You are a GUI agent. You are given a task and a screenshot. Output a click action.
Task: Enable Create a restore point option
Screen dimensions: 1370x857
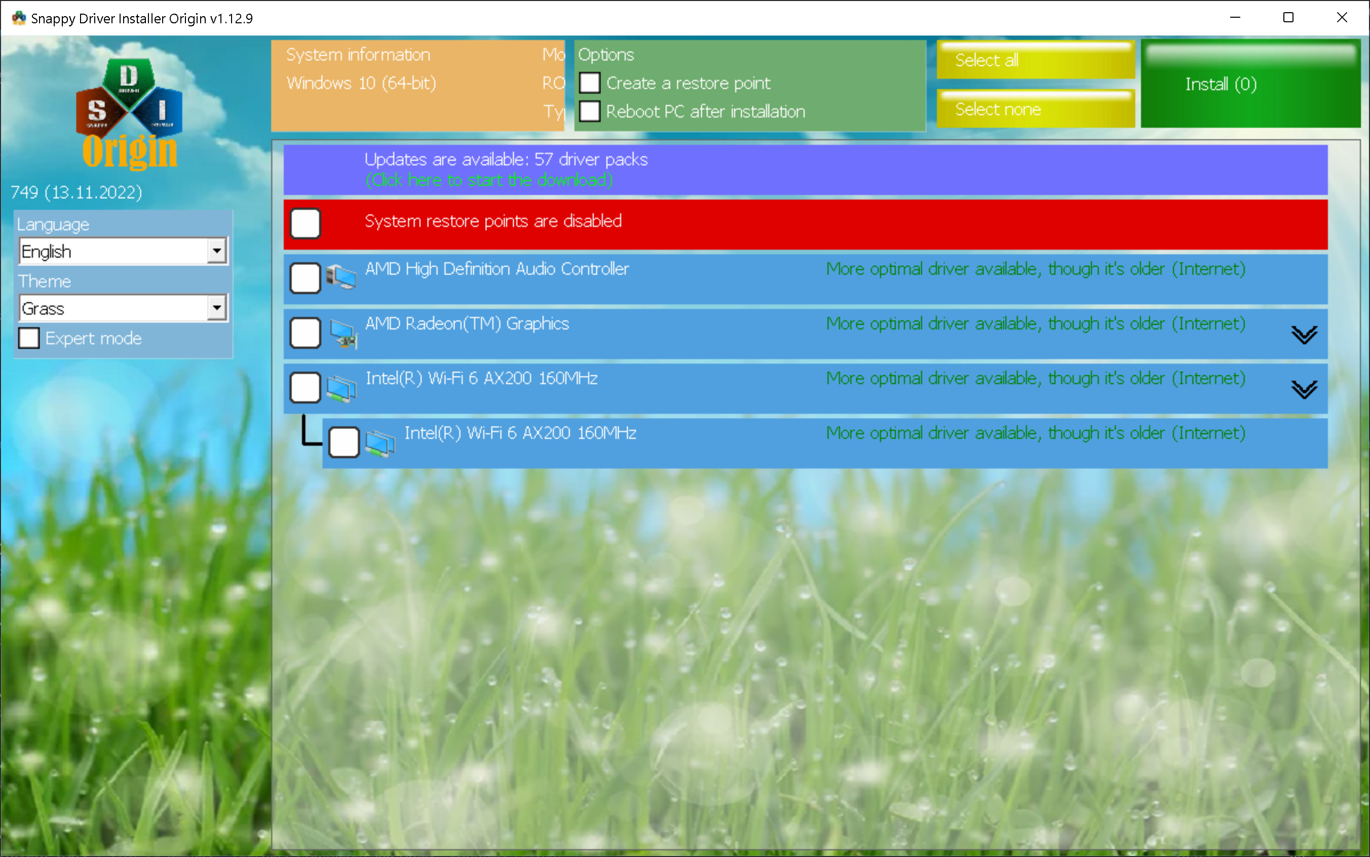589,83
